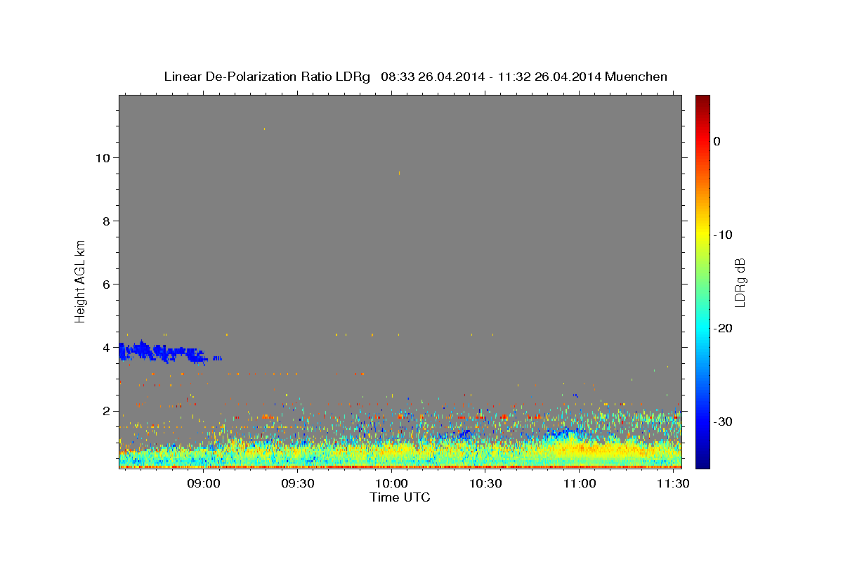
Task: Click the "09:30" time tick label
Action: [x=298, y=484]
